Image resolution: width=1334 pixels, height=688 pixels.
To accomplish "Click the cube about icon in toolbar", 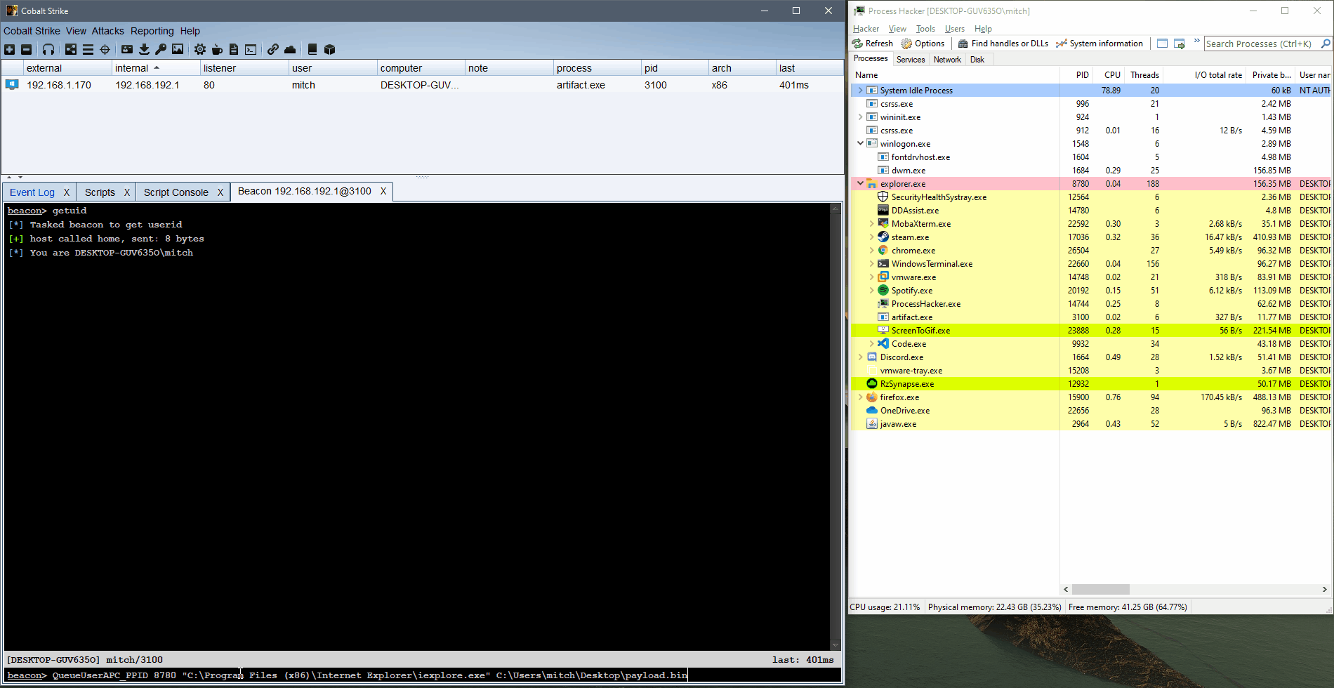I will click(x=330, y=49).
